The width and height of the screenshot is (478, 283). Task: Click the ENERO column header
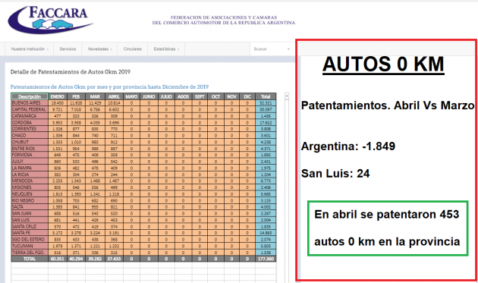click(x=58, y=96)
